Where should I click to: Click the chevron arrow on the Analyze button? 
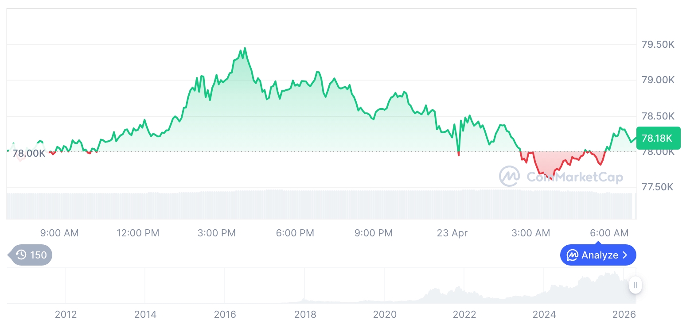[x=625, y=255]
